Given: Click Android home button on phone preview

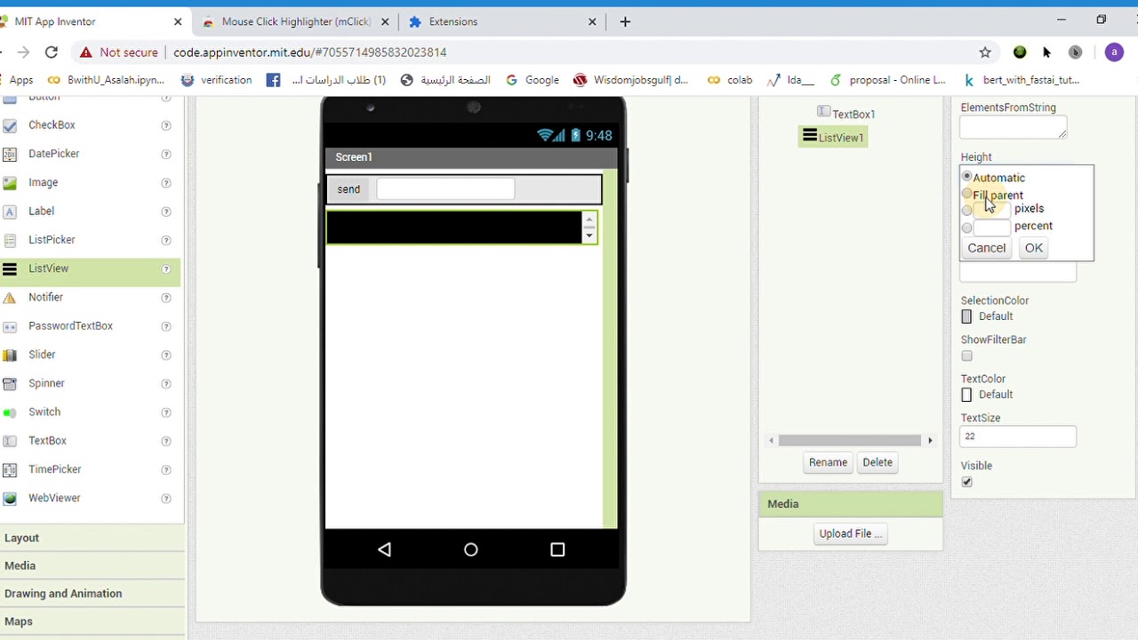Looking at the screenshot, I should tap(471, 550).
